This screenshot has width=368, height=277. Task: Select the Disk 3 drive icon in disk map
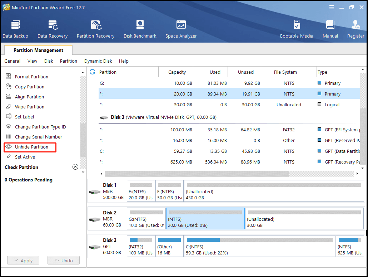click(x=95, y=247)
